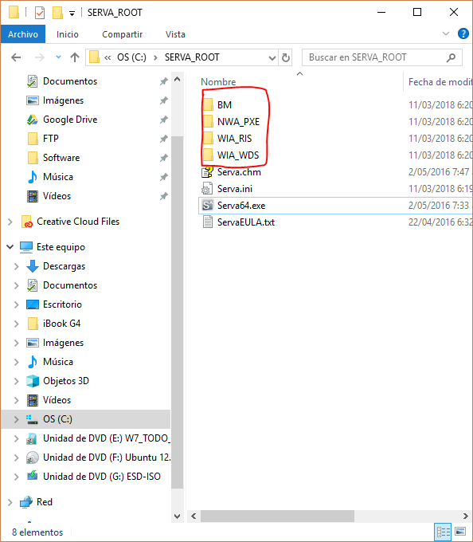Click the horizontal scrollbar thumb
The width and height of the screenshot is (473, 542).
pyautogui.click(x=277, y=516)
